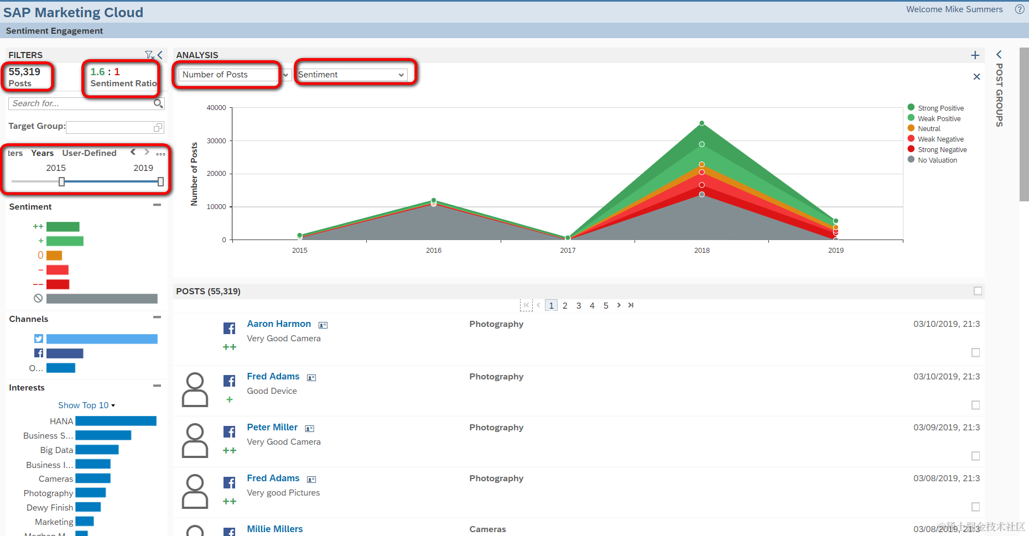Collapse the Filters panel with its chevron

[160, 55]
